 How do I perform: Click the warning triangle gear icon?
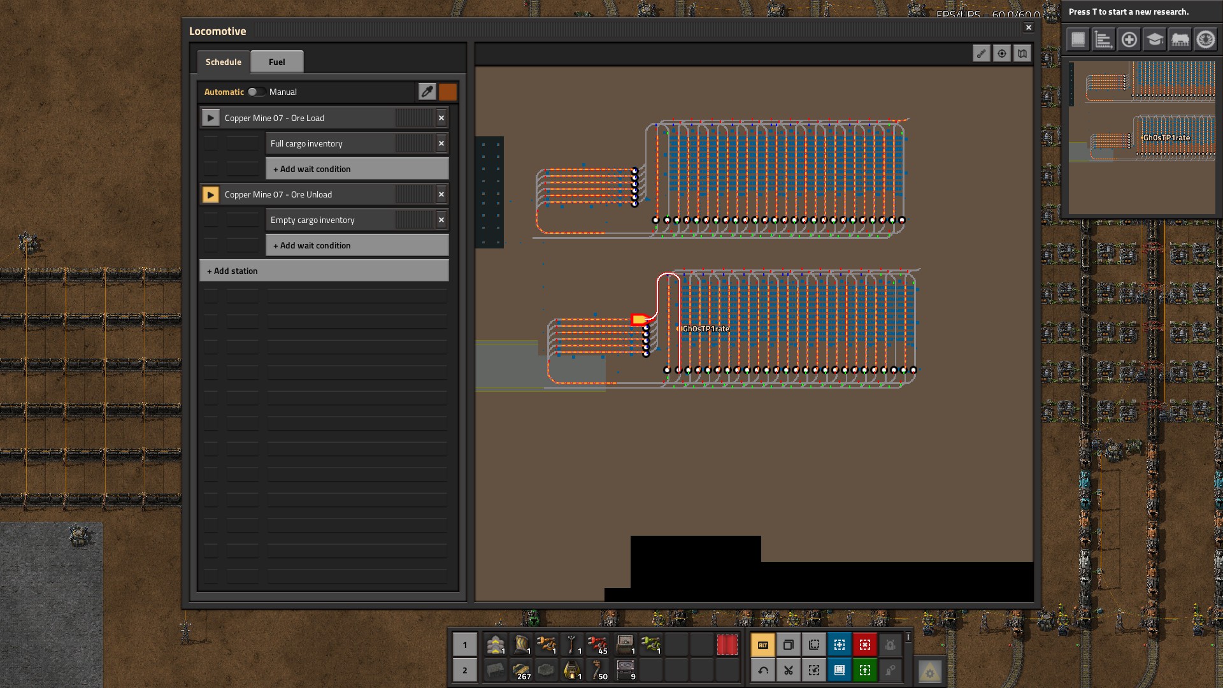click(929, 671)
